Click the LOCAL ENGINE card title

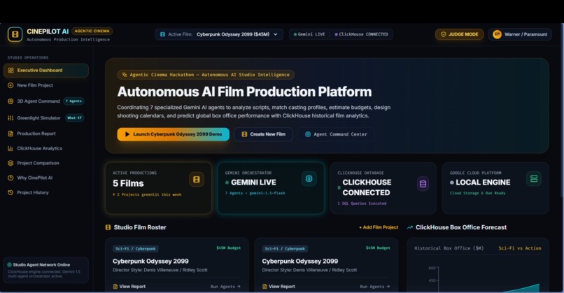(483, 183)
